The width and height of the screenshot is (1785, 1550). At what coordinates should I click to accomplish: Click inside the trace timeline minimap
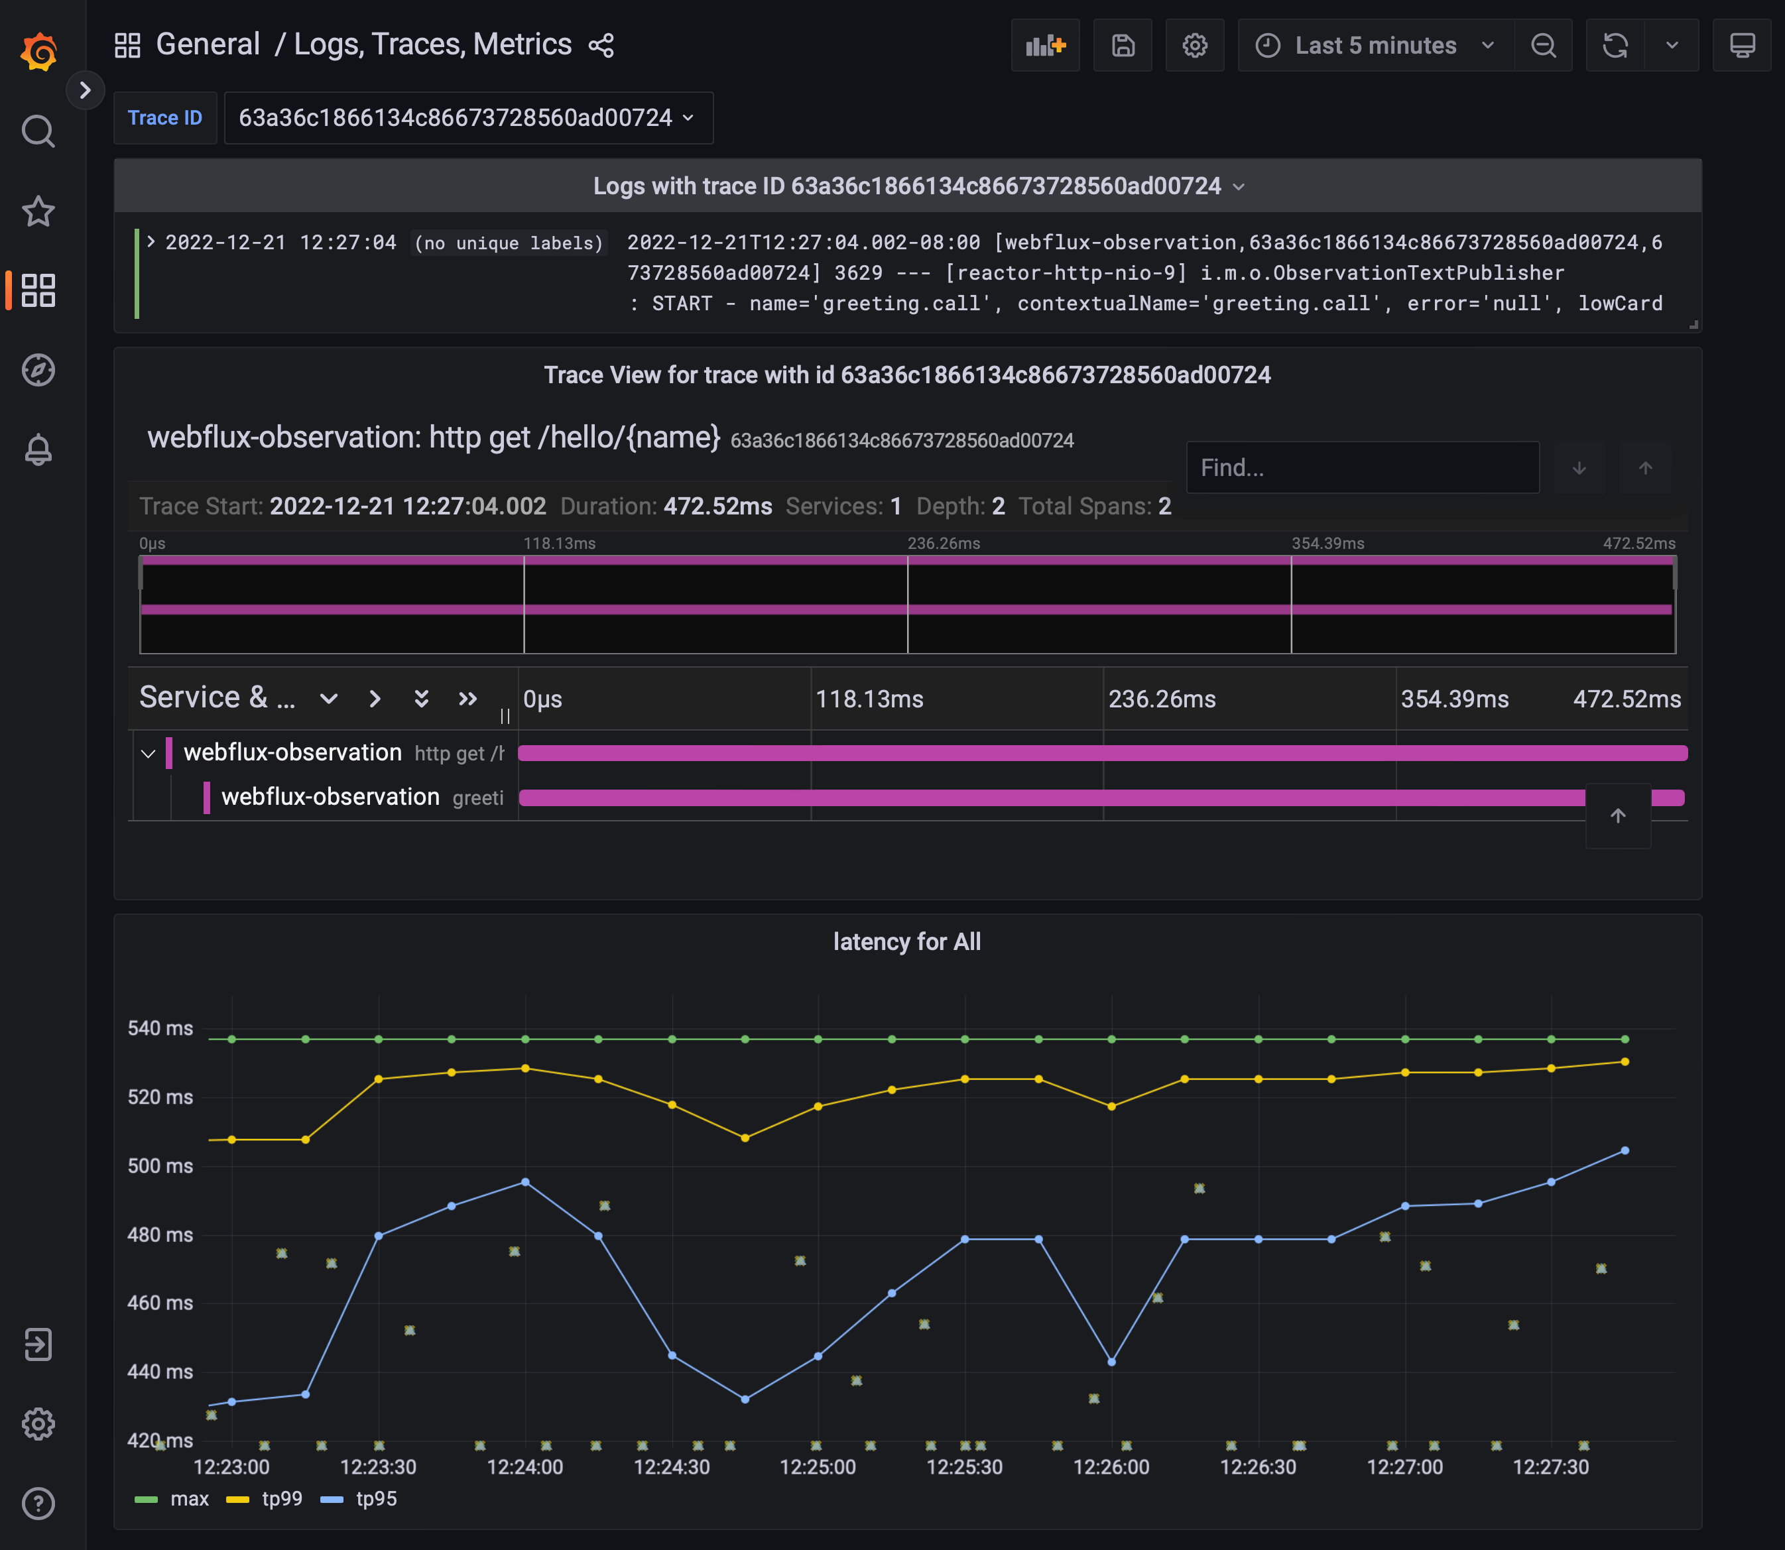click(908, 603)
